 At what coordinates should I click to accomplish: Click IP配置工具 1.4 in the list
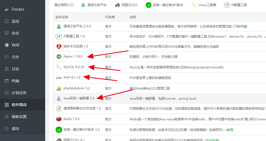point(74,36)
